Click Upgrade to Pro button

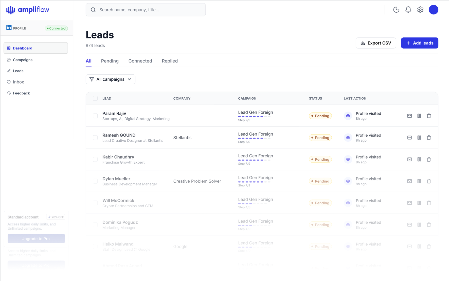tap(36, 239)
